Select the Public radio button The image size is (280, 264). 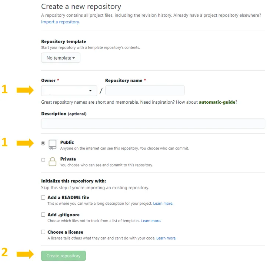43,143
